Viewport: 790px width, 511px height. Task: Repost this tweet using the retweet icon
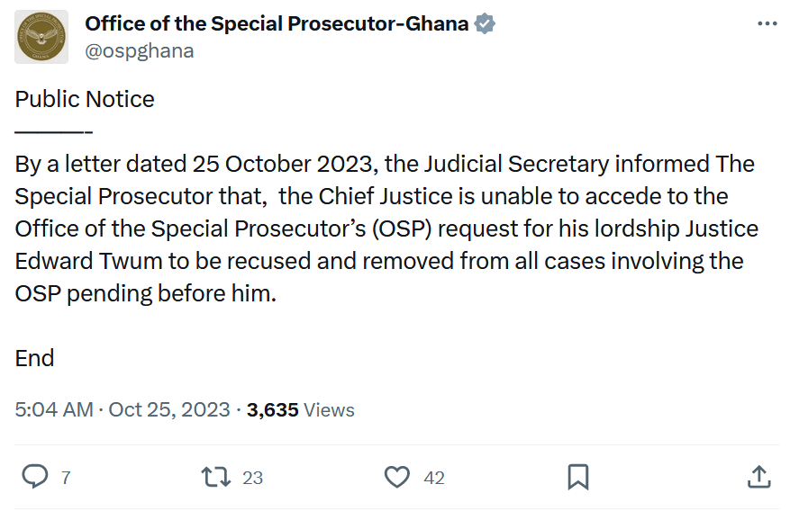click(x=215, y=477)
